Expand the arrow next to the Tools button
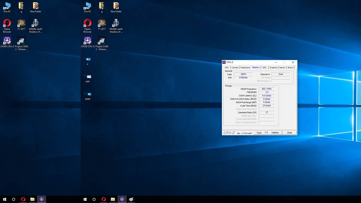The height and width of the screenshot is (203, 361). tap(266, 133)
